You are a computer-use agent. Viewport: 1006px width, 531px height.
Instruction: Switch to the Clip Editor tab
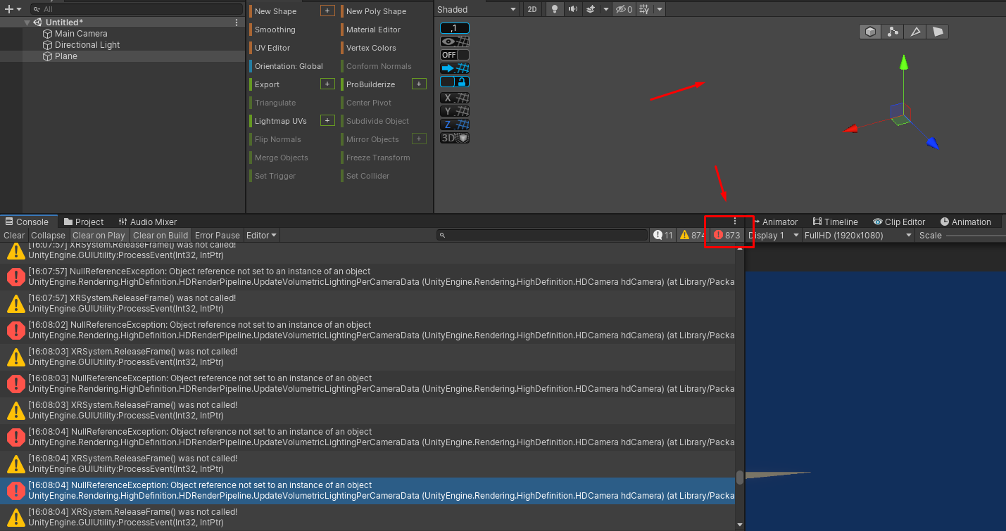[x=899, y=222]
